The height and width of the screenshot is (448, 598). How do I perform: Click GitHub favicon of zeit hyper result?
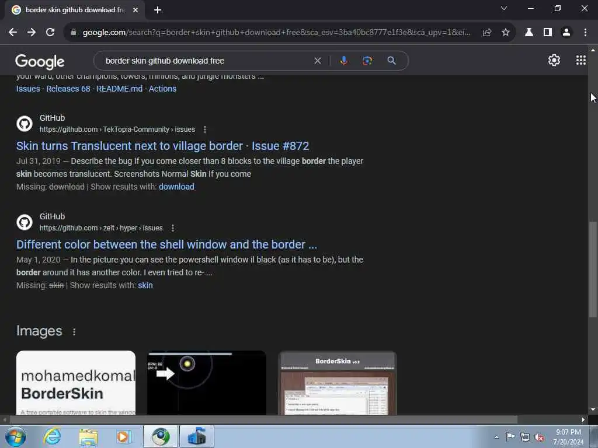click(x=25, y=222)
